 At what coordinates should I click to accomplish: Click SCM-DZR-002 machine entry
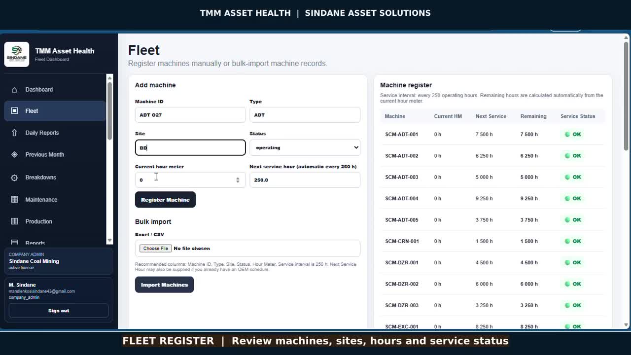click(x=401, y=284)
